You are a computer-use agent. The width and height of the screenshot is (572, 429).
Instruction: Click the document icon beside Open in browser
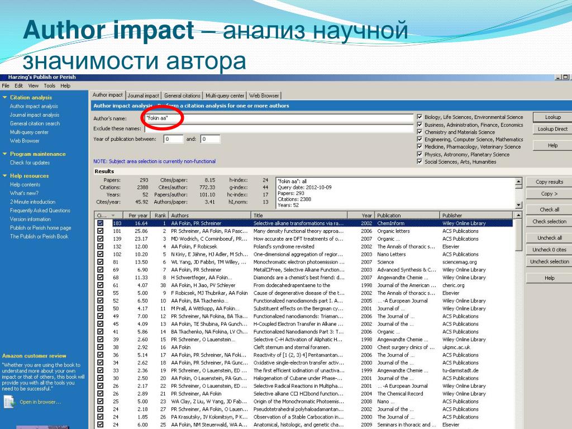[9, 402]
